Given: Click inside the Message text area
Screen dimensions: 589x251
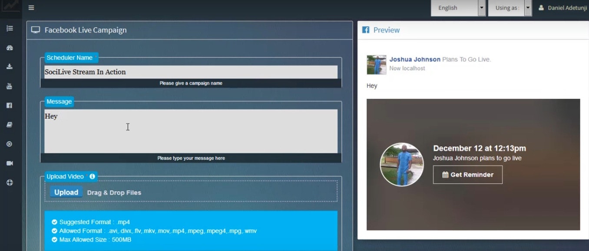Looking at the screenshot, I should pyautogui.click(x=191, y=130).
